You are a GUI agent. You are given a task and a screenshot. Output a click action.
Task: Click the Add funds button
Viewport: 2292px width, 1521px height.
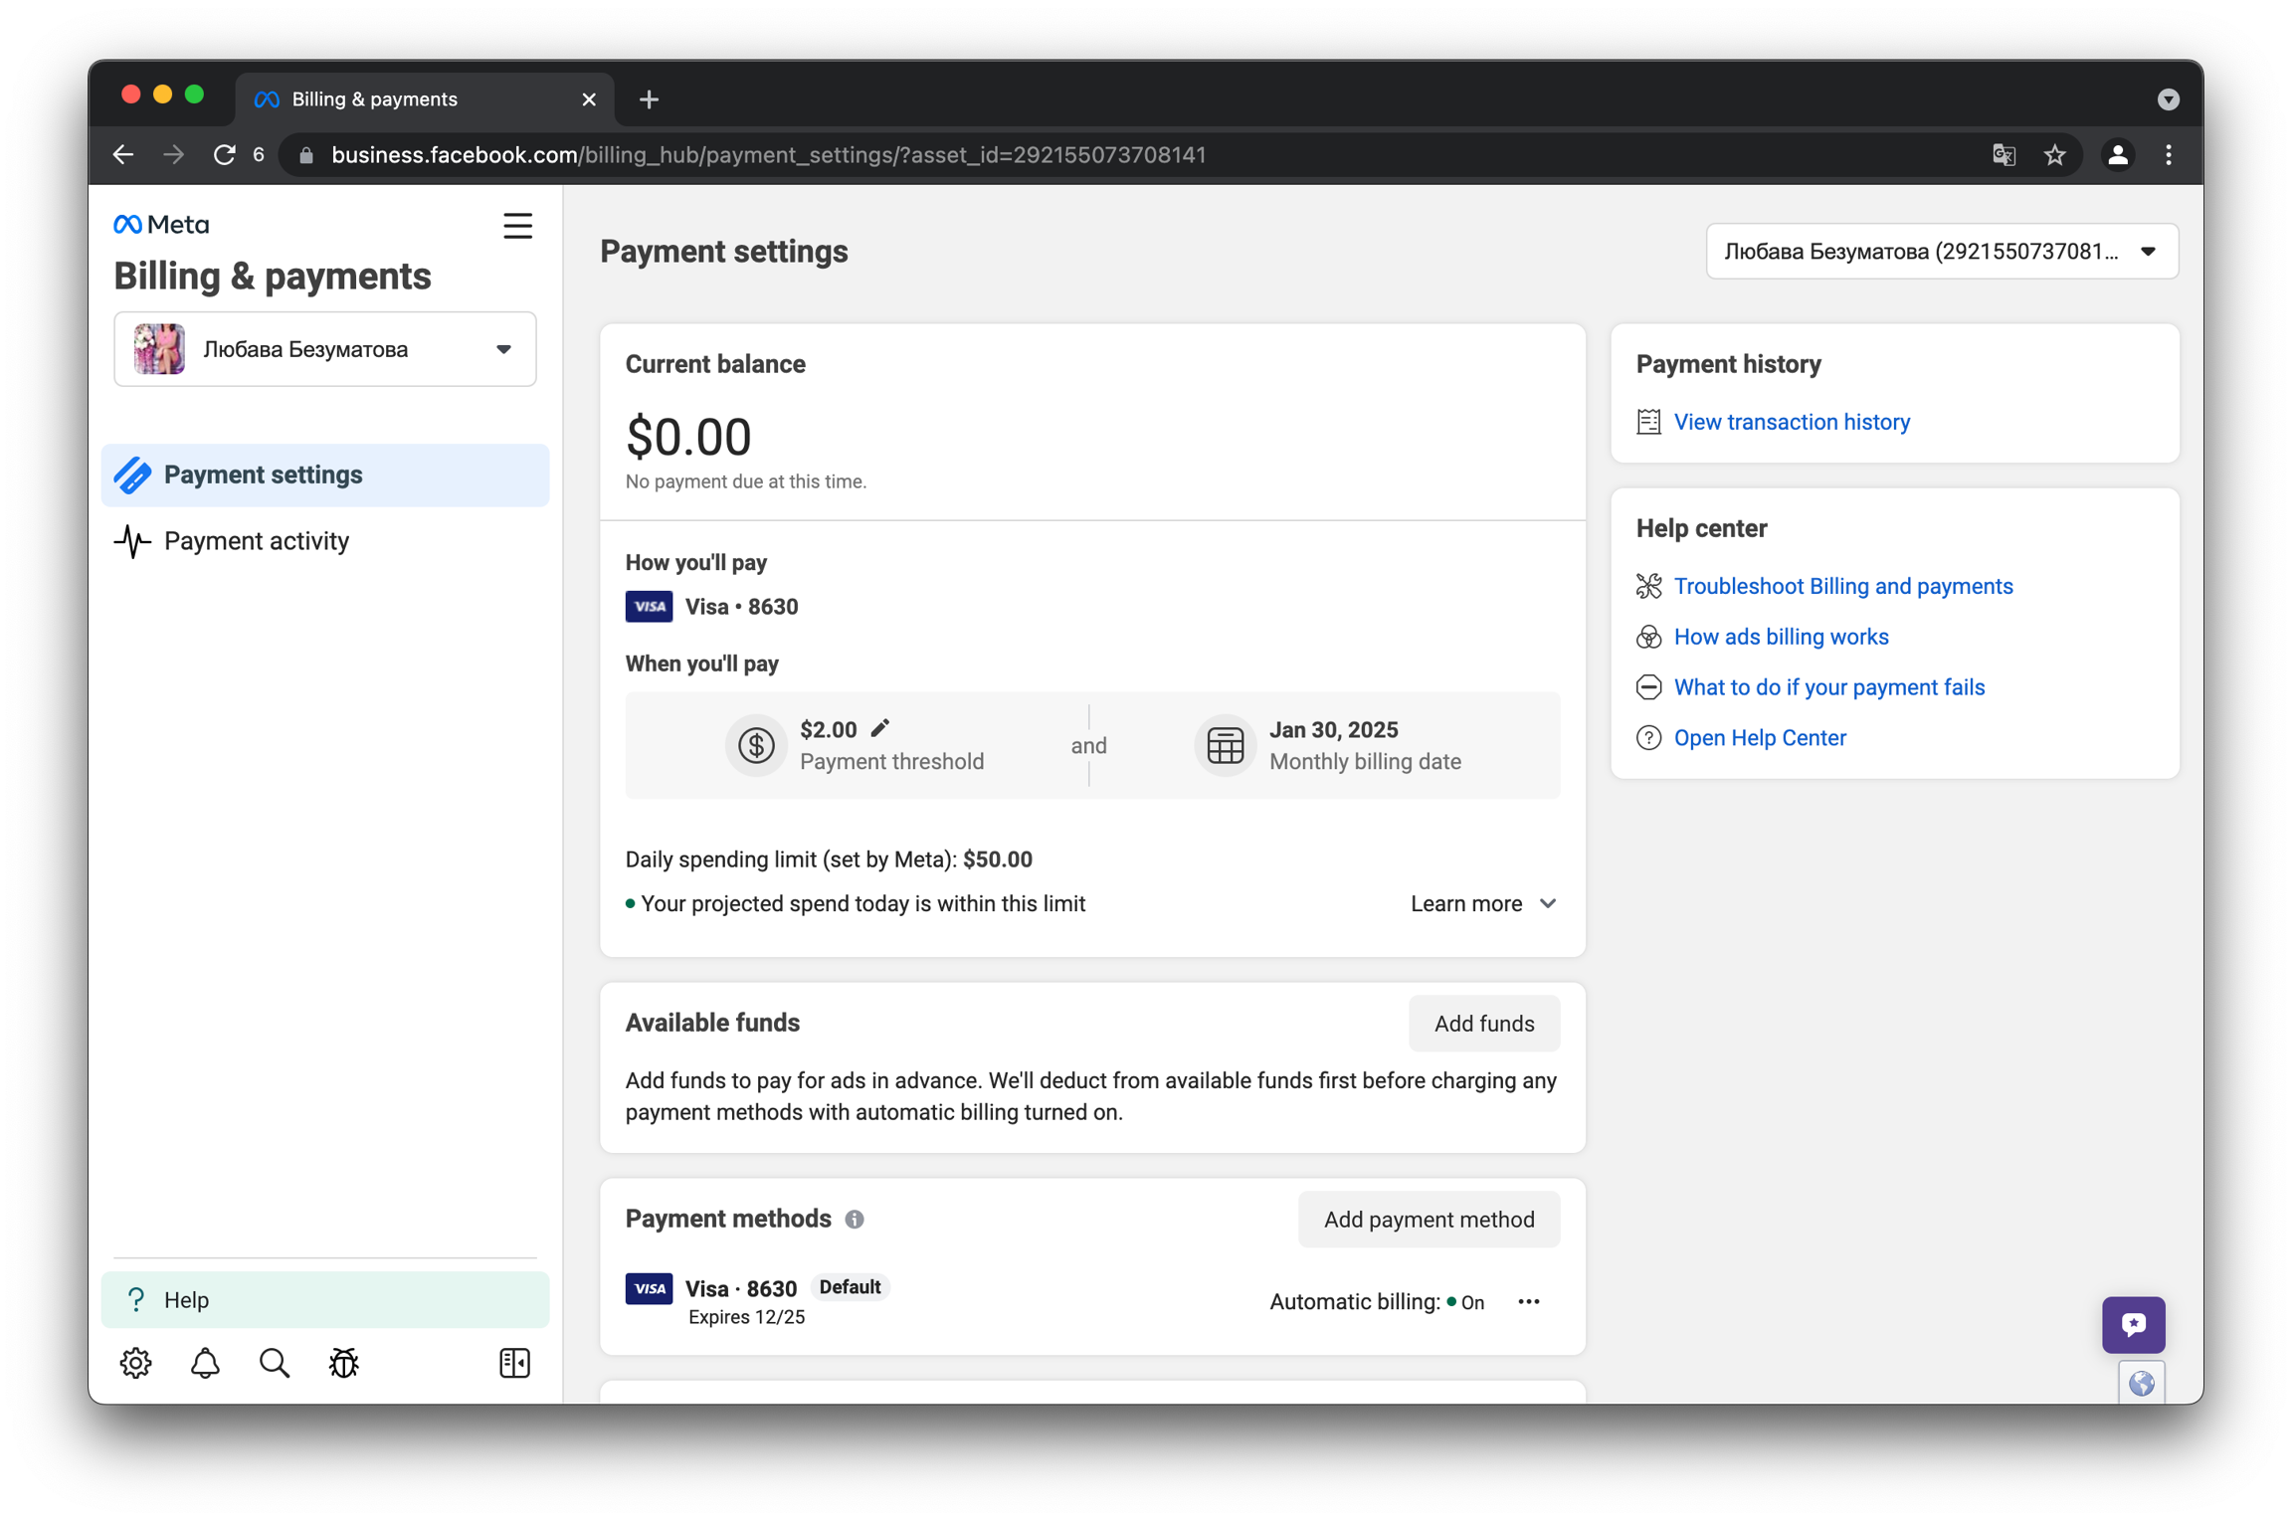(x=1483, y=1024)
